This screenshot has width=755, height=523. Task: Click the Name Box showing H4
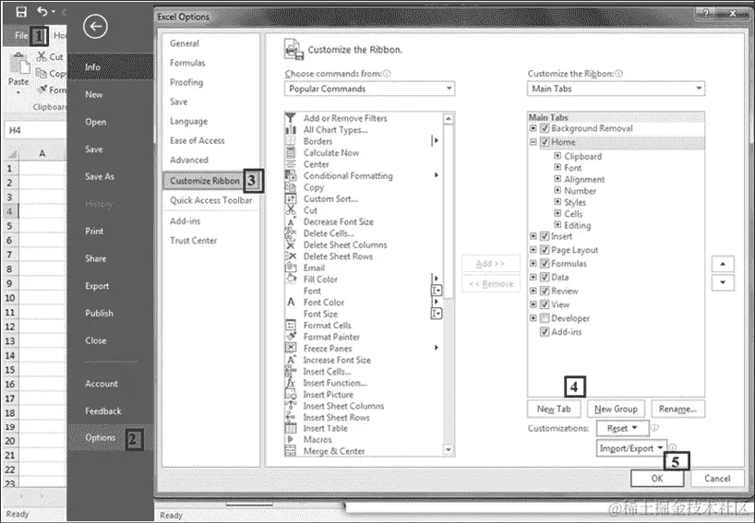point(35,130)
